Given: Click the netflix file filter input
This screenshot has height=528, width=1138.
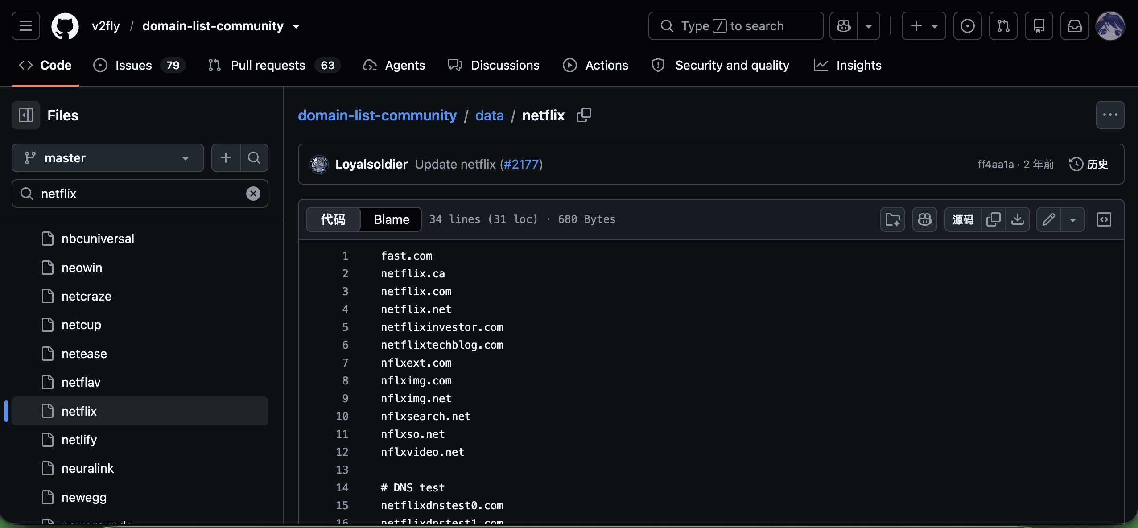Looking at the screenshot, I should (140, 194).
